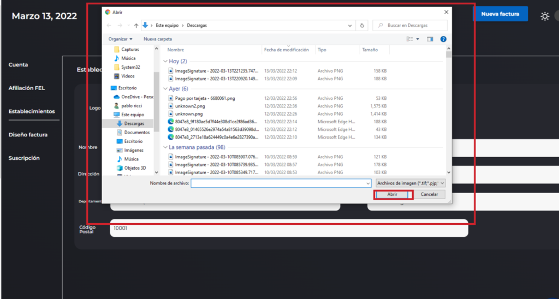Image resolution: width=559 pixels, height=299 pixels.
Task: Select the unknown2.png file
Action: tap(190, 106)
